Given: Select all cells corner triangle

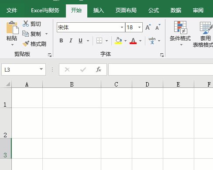Looking at the screenshot, I should click(x=8, y=84).
